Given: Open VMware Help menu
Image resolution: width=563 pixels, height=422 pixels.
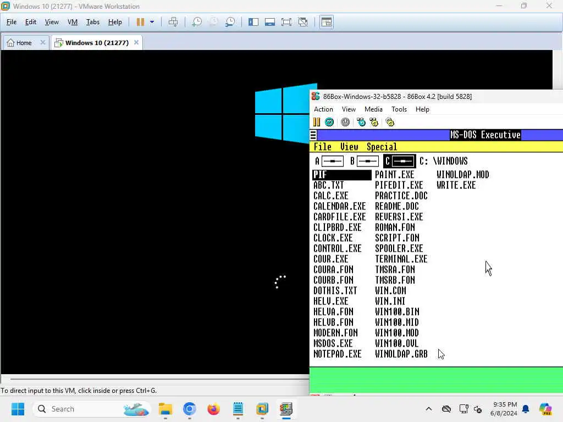Looking at the screenshot, I should tap(115, 22).
